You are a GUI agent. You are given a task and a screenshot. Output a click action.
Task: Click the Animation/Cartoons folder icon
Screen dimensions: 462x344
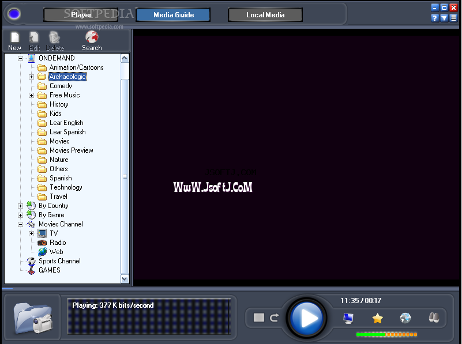click(x=42, y=67)
